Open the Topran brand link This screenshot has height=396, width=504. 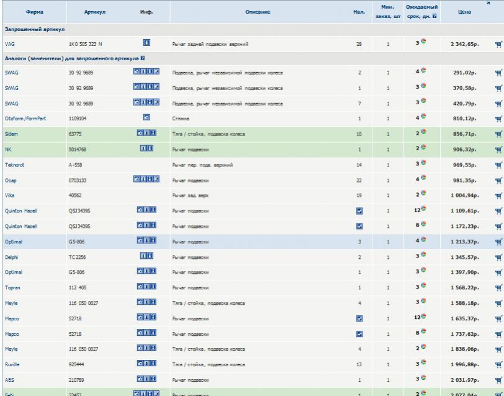12,287
